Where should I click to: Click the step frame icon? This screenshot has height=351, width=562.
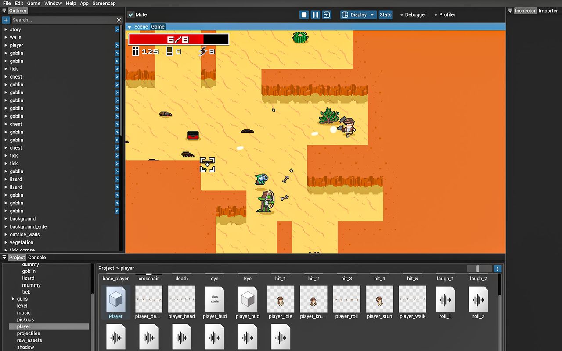point(327,14)
